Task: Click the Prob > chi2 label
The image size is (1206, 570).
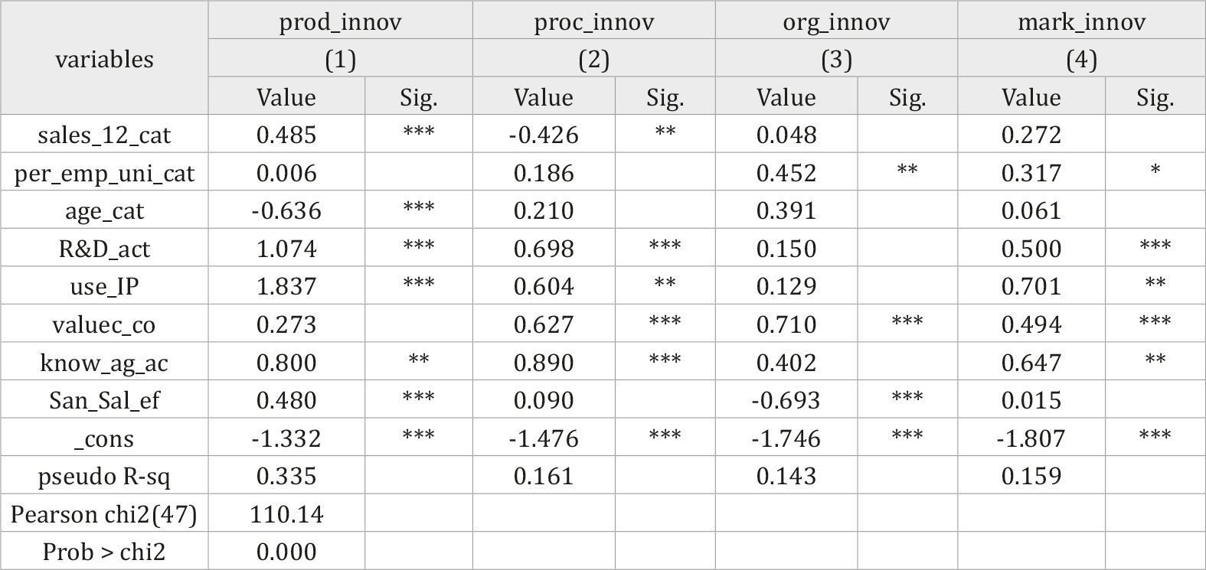Action: (x=105, y=552)
